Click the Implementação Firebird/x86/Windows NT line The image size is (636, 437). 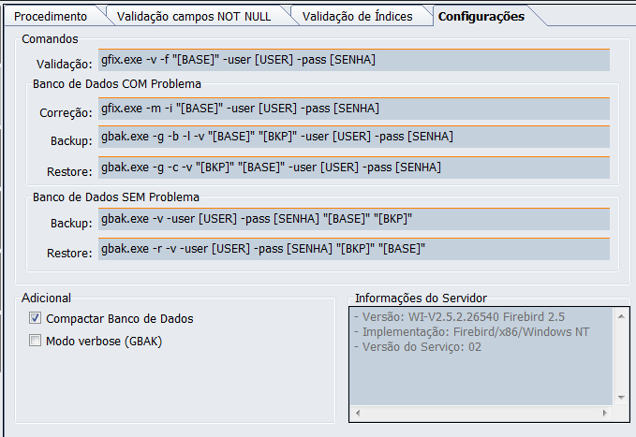click(x=473, y=332)
